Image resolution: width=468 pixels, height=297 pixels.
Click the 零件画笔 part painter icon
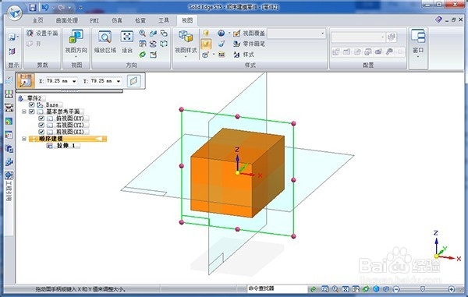236,44
